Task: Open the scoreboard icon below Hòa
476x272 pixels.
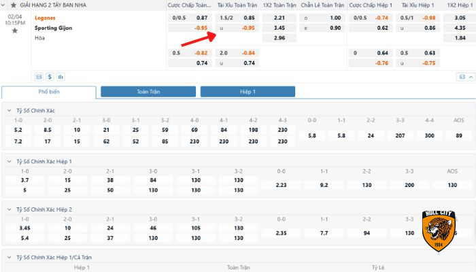Action: [39, 77]
